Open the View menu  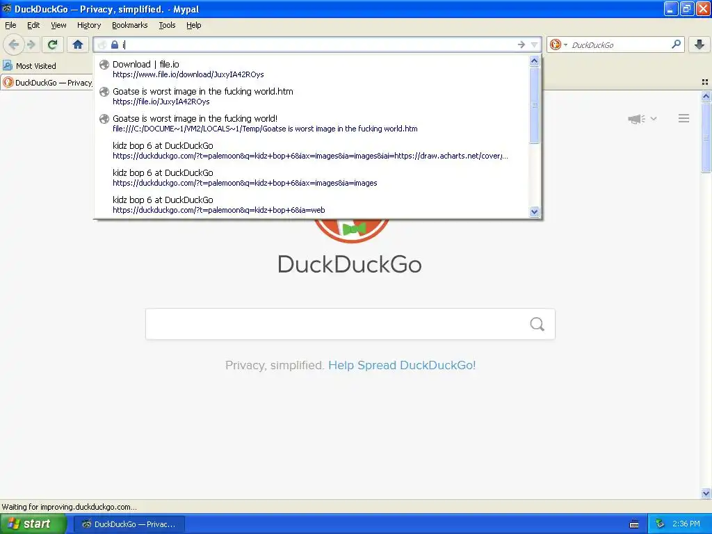click(58, 25)
